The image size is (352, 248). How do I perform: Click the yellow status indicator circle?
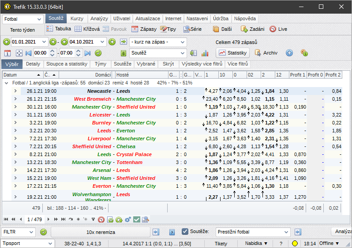tap(295, 243)
